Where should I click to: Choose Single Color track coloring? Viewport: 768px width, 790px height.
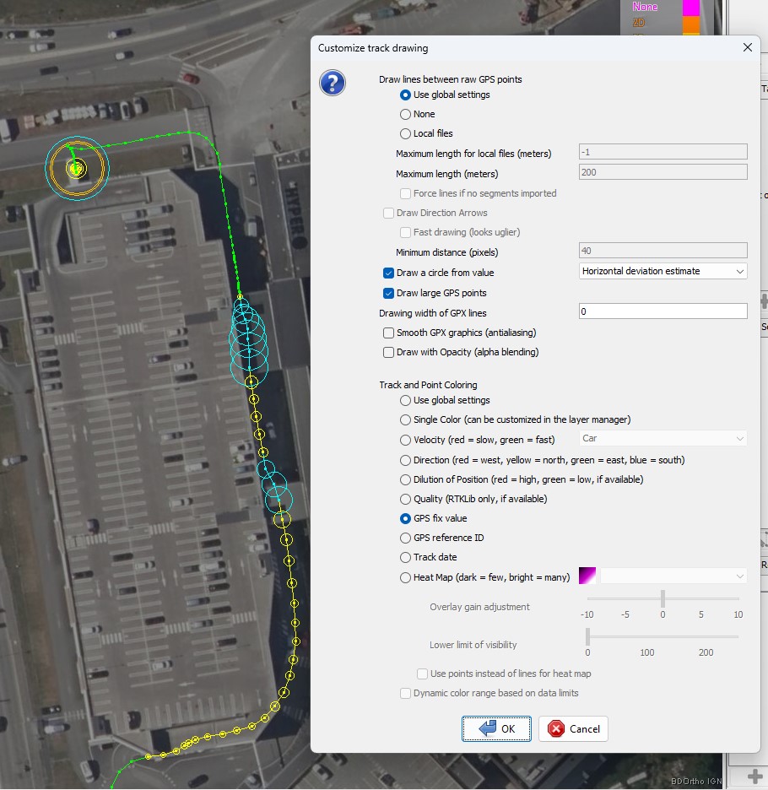click(x=406, y=419)
